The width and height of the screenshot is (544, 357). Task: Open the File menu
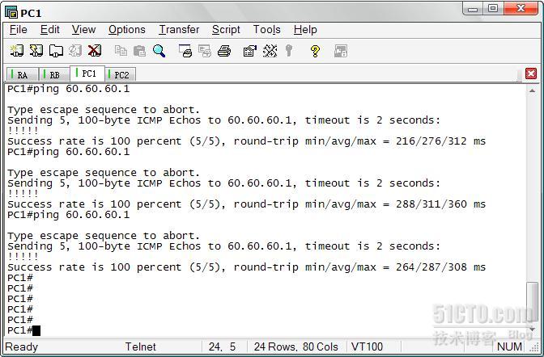click(19, 30)
